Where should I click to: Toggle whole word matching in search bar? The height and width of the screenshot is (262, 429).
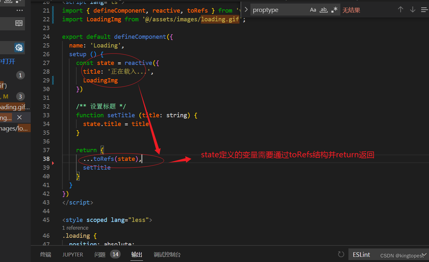point(324,10)
